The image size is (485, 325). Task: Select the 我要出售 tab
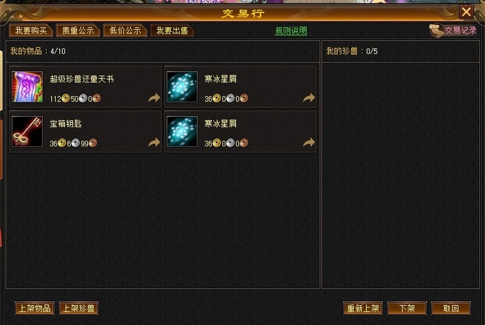pyautogui.click(x=172, y=30)
